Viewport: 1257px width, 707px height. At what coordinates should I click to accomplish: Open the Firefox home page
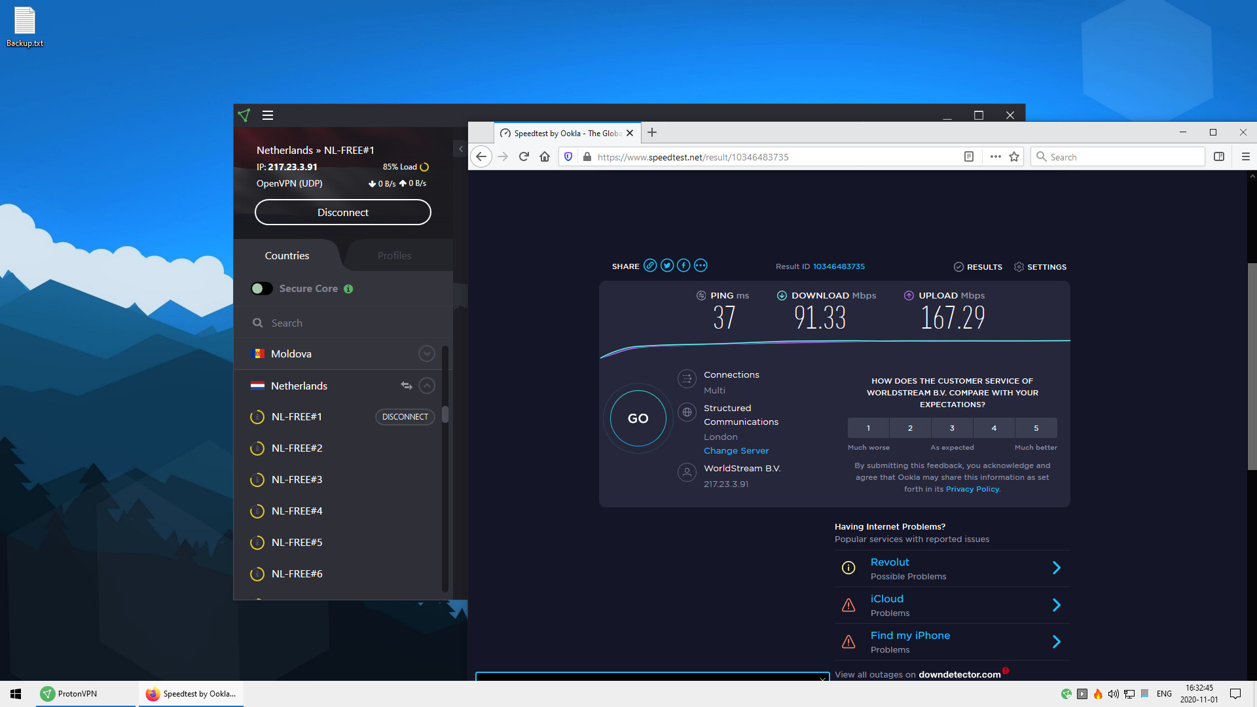click(x=545, y=156)
